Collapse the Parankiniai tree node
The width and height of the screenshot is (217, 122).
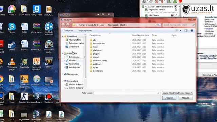point(63,36)
